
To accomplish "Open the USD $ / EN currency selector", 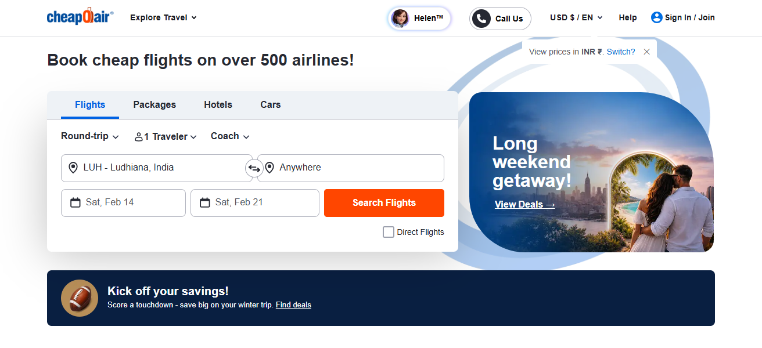I will pyautogui.click(x=576, y=18).
